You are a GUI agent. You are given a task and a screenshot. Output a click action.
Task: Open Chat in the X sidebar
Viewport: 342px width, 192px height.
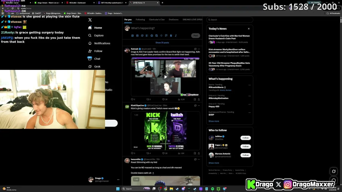tap(94, 59)
